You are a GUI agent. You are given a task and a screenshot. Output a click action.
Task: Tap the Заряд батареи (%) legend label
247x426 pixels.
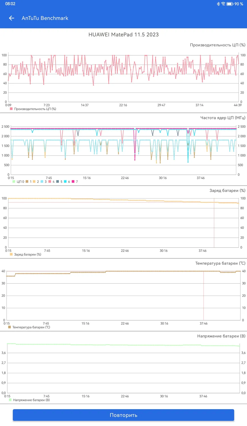point(28,254)
